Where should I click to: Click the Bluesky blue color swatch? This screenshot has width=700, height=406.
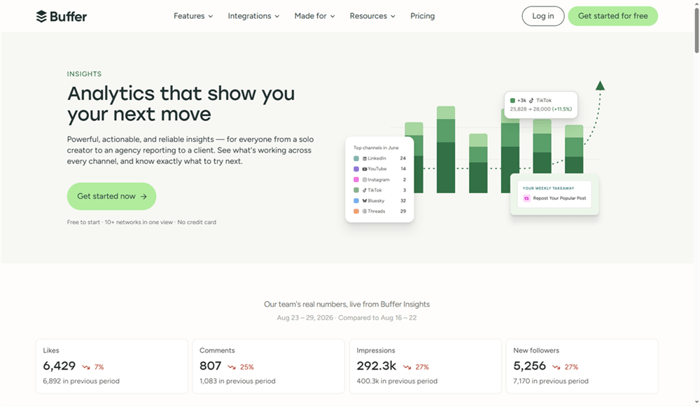pyautogui.click(x=356, y=201)
